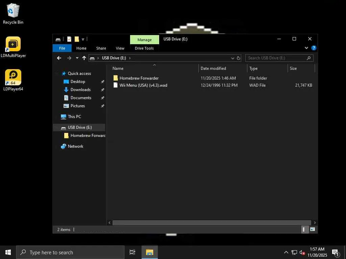Go forward with the right arrow

tap(69, 58)
